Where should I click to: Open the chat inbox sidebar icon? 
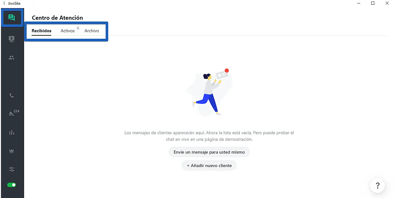tap(12, 18)
